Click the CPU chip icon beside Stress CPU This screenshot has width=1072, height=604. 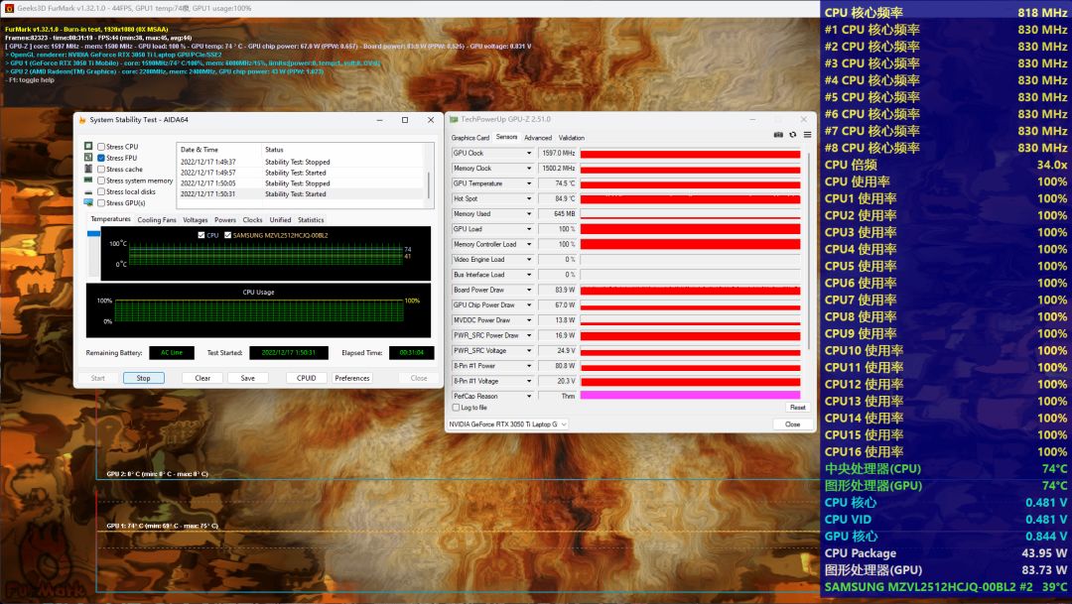(88, 147)
